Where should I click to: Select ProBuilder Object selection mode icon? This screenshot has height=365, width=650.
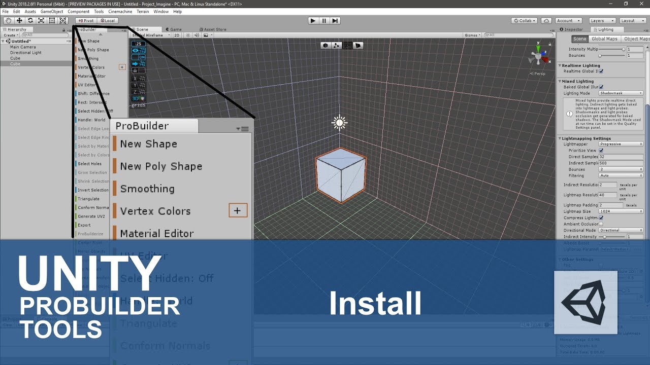pyautogui.click(x=326, y=46)
